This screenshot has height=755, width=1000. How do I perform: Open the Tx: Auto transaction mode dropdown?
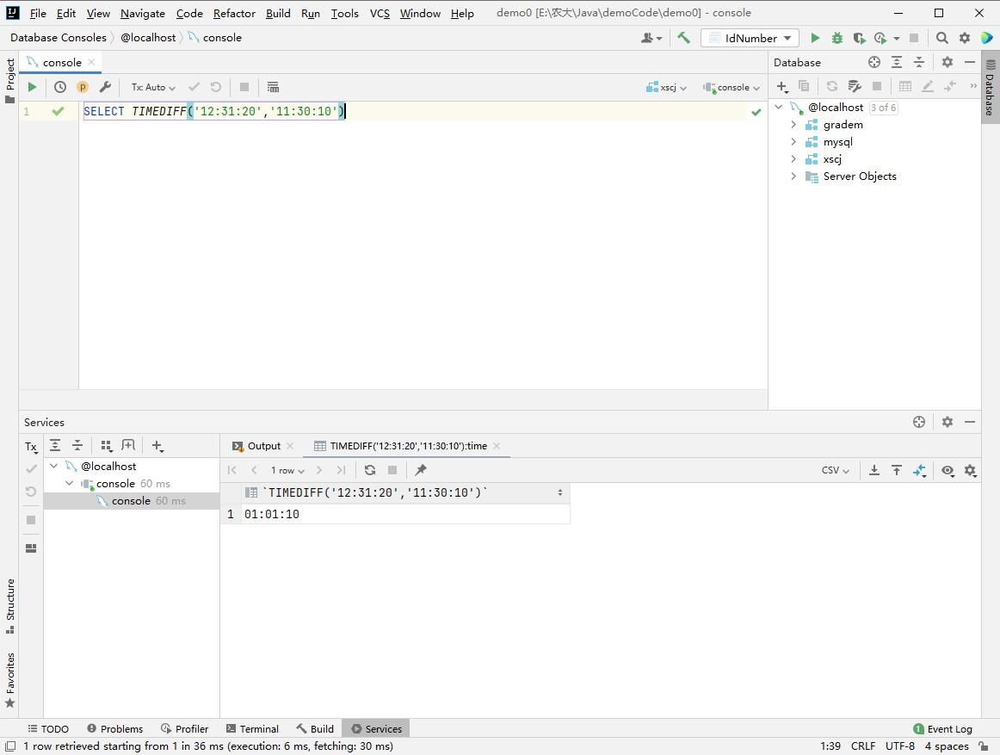click(x=153, y=87)
